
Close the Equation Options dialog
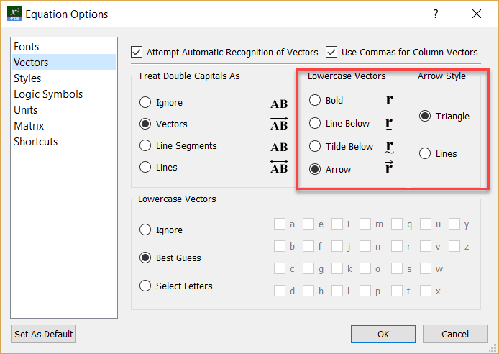[x=476, y=14]
